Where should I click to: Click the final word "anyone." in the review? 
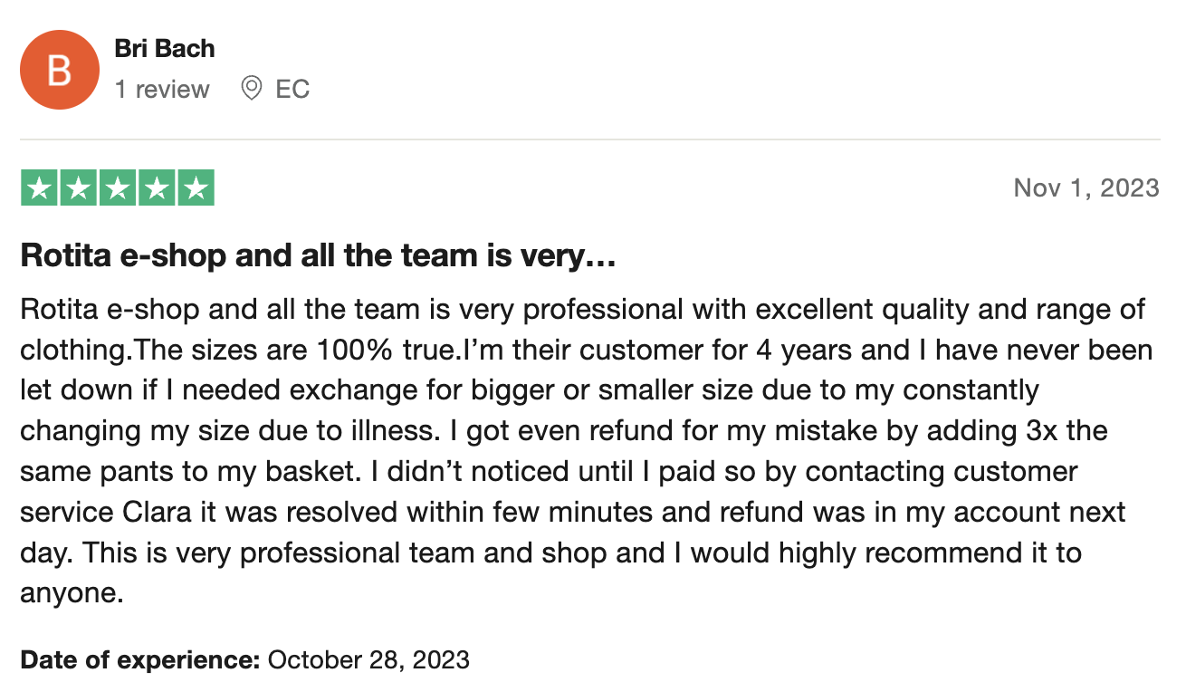71,594
